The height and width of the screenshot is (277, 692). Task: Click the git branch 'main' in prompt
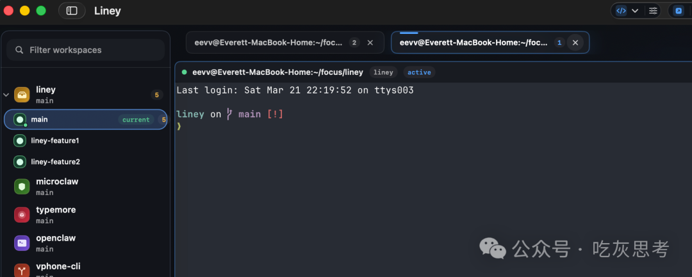[x=250, y=115]
